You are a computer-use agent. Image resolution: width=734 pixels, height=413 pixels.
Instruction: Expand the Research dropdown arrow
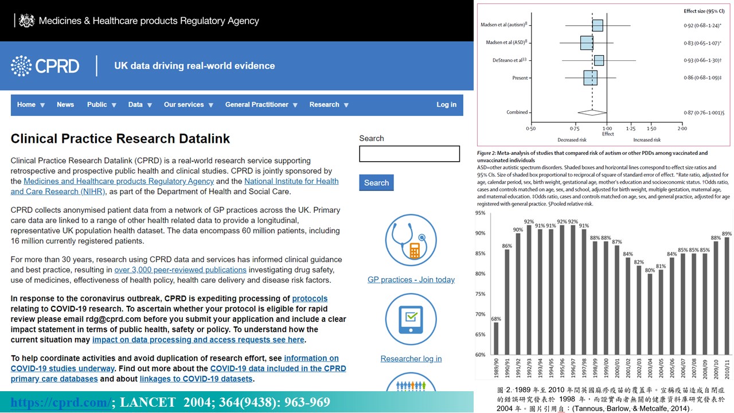point(346,105)
